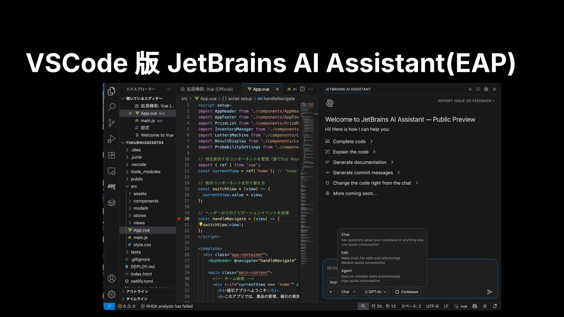Open style.css in file tree

click(x=148, y=245)
